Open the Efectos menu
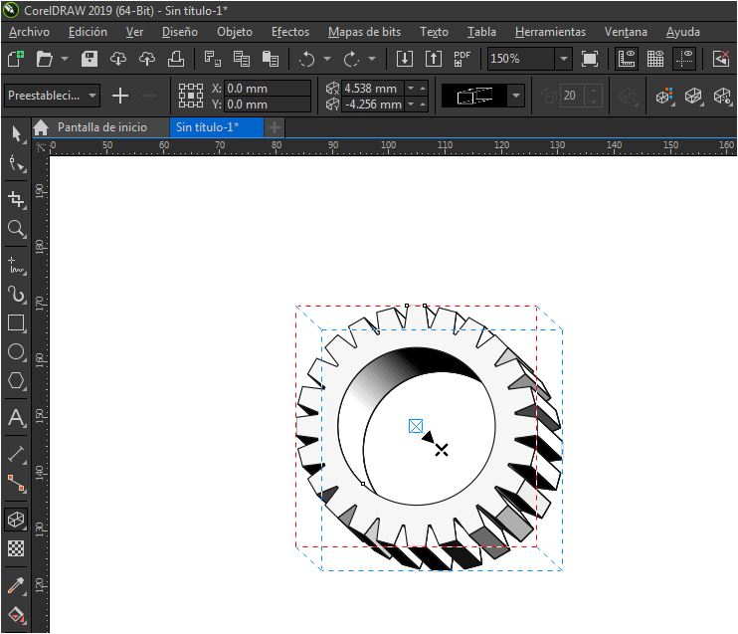The image size is (738, 634). (x=290, y=32)
